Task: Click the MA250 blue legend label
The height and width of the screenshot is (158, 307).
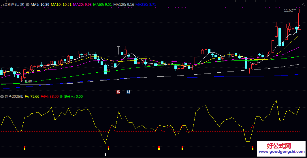Action: coord(146,5)
